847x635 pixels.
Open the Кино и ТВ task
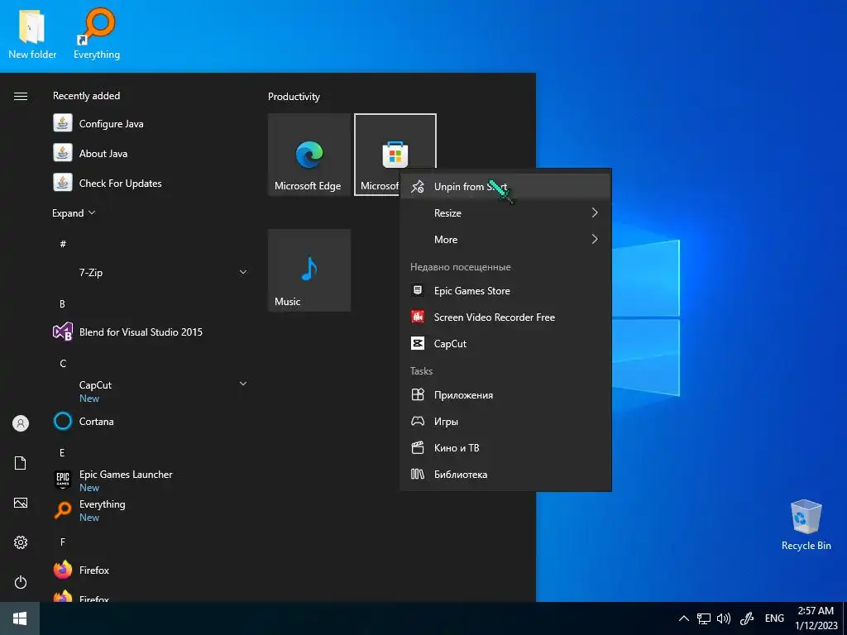click(505, 447)
